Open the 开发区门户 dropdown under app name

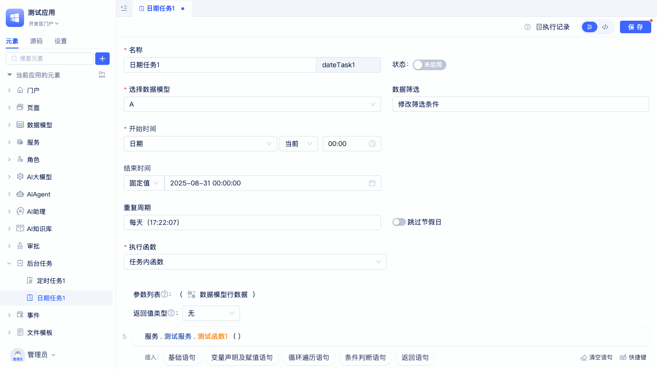[x=44, y=24]
